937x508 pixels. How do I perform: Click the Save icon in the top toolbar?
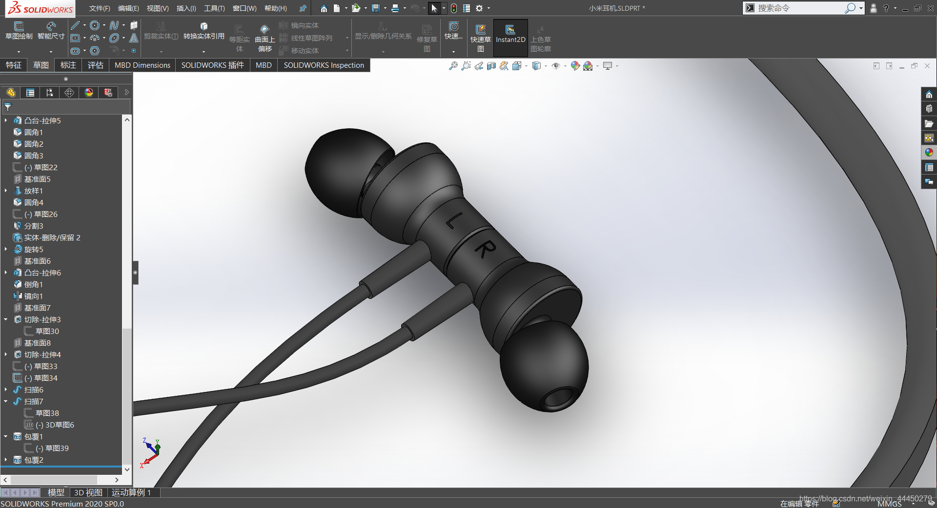(375, 8)
